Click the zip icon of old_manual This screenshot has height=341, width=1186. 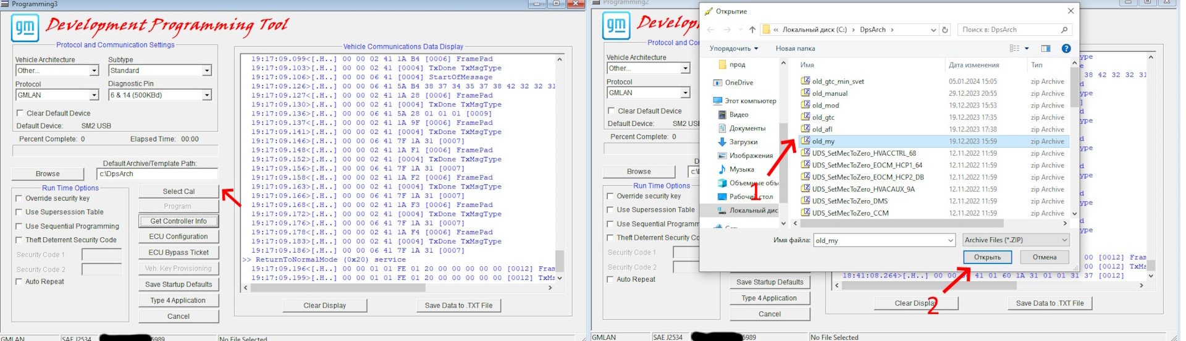point(805,93)
